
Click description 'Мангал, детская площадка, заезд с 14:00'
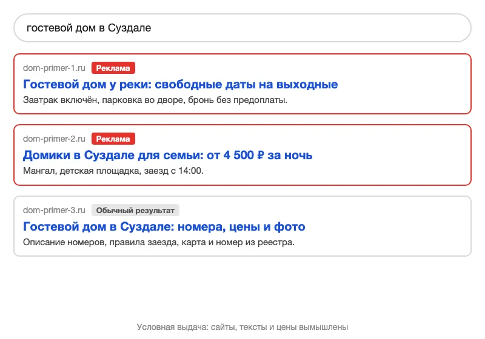[x=113, y=171]
